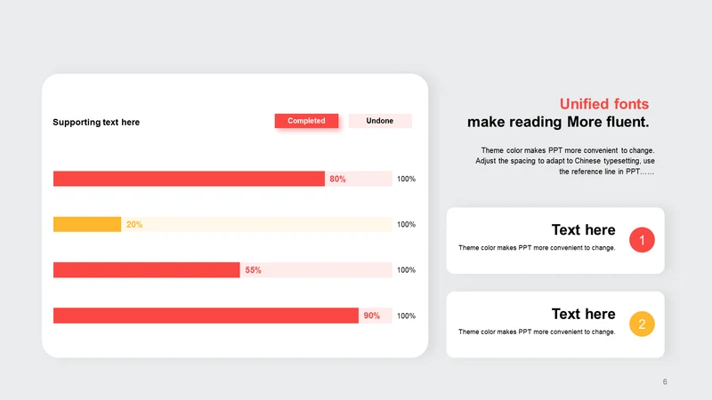Click the orange number 2 circle

click(x=642, y=324)
